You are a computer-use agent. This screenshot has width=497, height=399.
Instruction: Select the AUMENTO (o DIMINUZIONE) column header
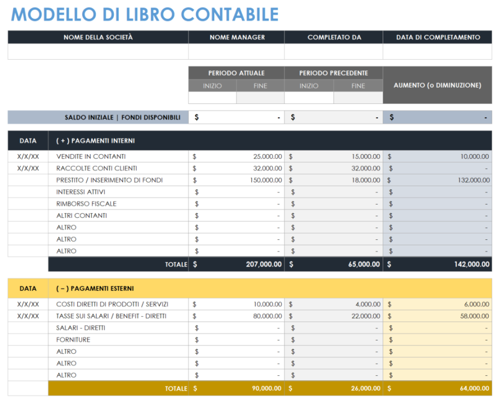pos(437,85)
